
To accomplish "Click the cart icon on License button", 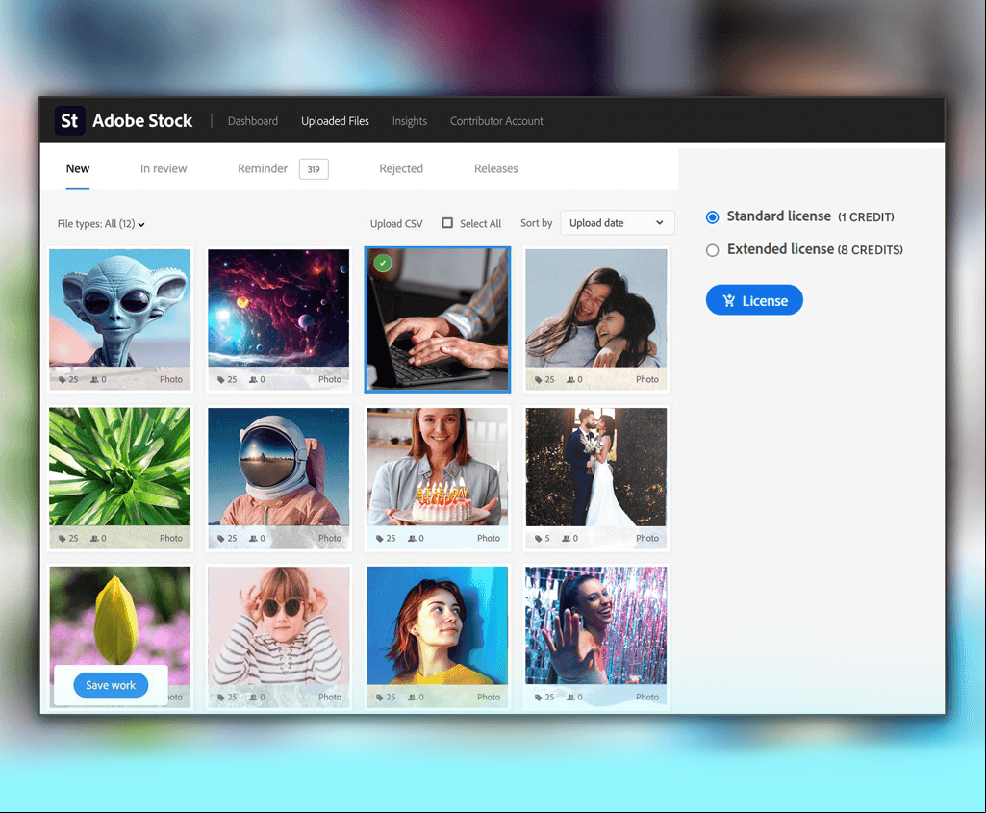I will (x=729, y=300).
